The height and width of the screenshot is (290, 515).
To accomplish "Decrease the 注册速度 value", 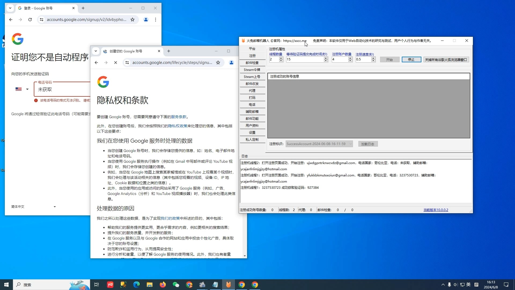I will click(x=373, y=61).
